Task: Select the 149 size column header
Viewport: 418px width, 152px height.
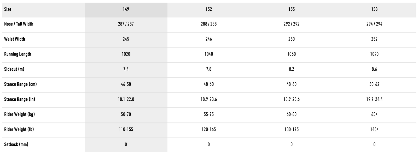Action: pyautogui.click(x=126, y=9)
